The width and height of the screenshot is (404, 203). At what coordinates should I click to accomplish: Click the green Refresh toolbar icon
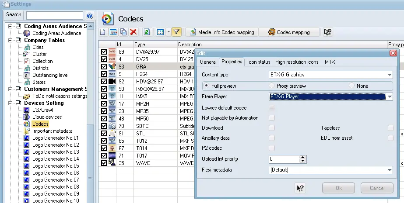click(147, 32)
